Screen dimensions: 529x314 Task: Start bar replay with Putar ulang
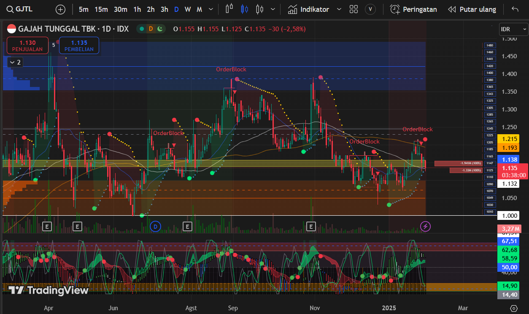click(472, 9)
